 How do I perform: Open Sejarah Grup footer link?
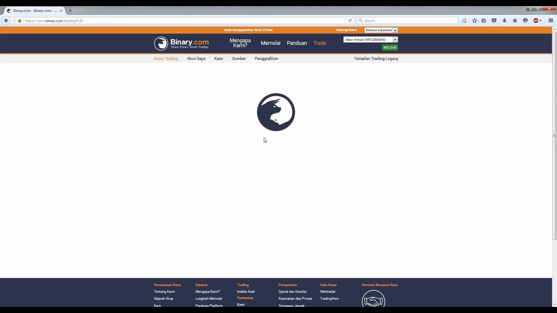(x=163, y=299)
